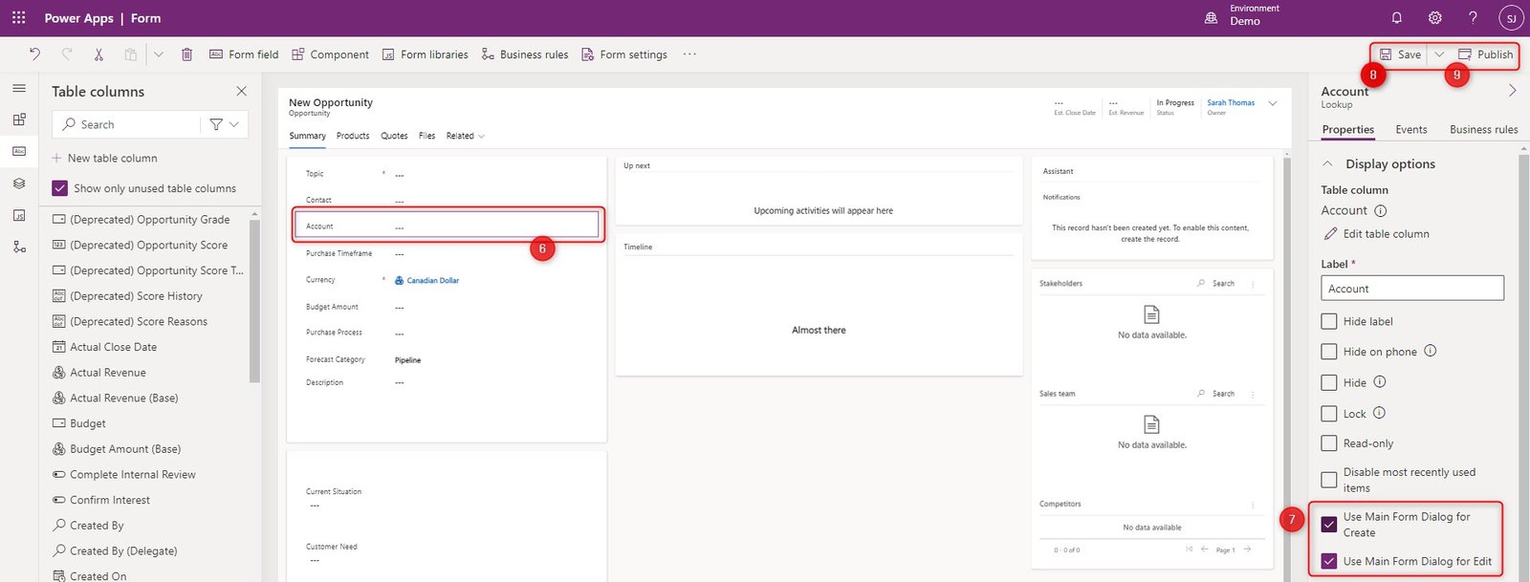
Task: Select the Files form tab
Action: click(426, 136)
